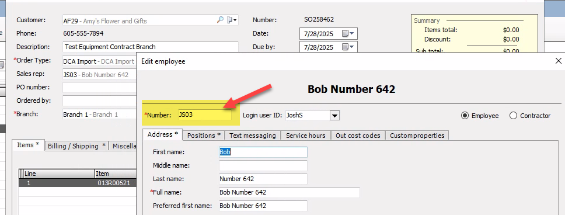Click the Sales rep field JS03
This screenshot has width=565, height=215.
(99, 75)
